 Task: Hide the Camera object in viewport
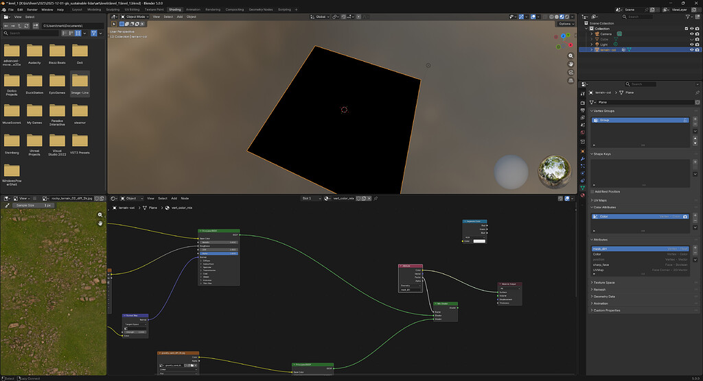point(692,34)
